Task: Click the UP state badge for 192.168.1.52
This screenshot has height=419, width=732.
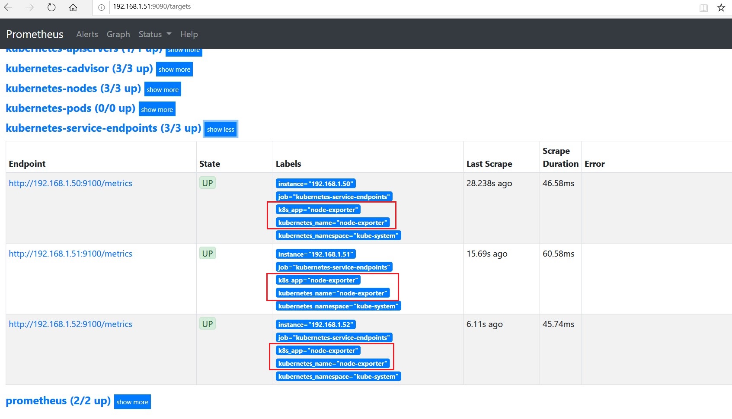Action: click(x=208, y=324)
